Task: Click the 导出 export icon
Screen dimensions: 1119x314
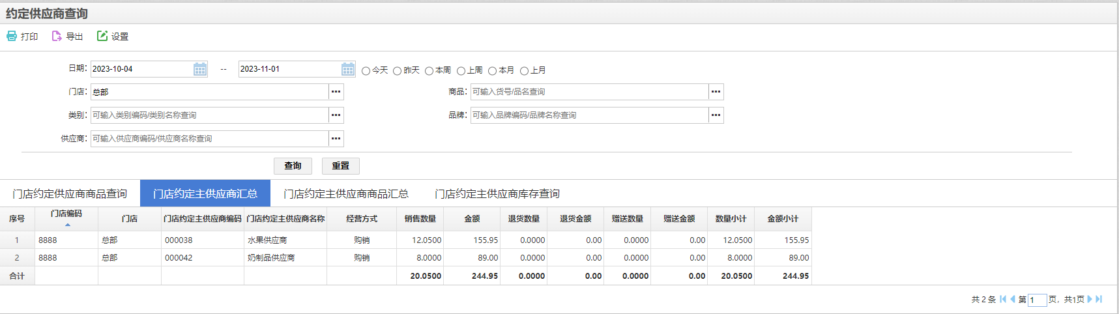Action: pos(57,36)
